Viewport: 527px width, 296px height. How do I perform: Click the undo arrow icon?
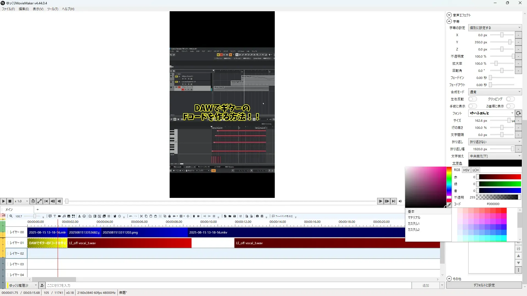point(131,216)
